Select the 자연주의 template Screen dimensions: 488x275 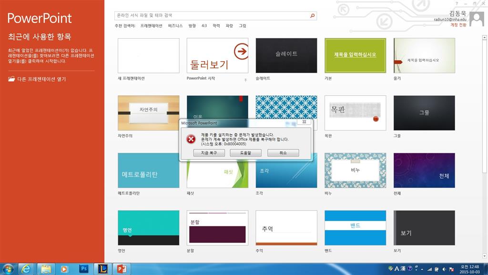point(149,113)
